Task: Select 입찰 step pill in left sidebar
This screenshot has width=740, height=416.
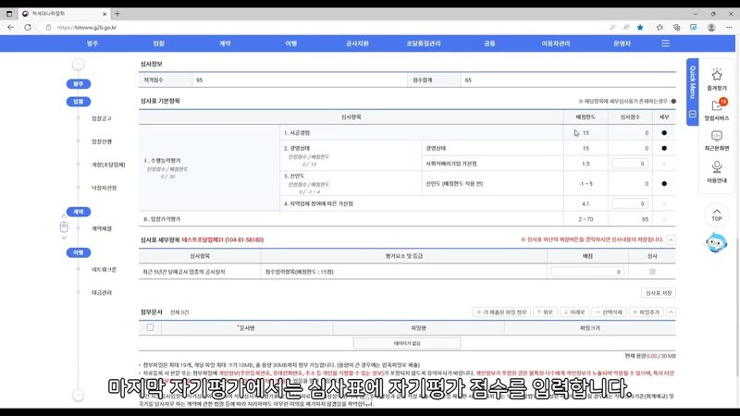Action: click(x=79, y=102)
